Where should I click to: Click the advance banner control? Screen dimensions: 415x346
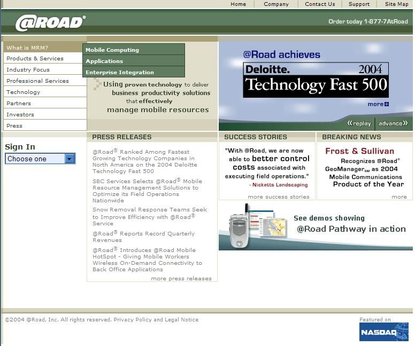393,123
